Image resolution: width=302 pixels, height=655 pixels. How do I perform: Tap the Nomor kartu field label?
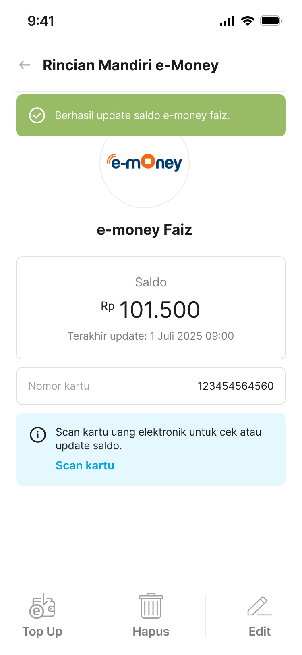[x=59, y=386]
